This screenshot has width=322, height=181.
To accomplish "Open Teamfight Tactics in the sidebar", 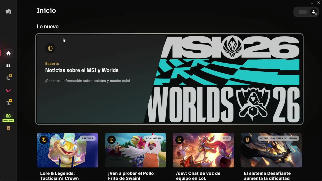I will pos(9,102).
